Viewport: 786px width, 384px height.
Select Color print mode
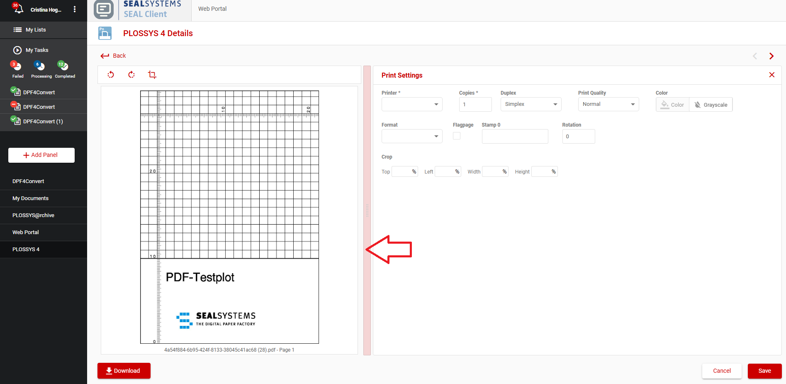672,105
